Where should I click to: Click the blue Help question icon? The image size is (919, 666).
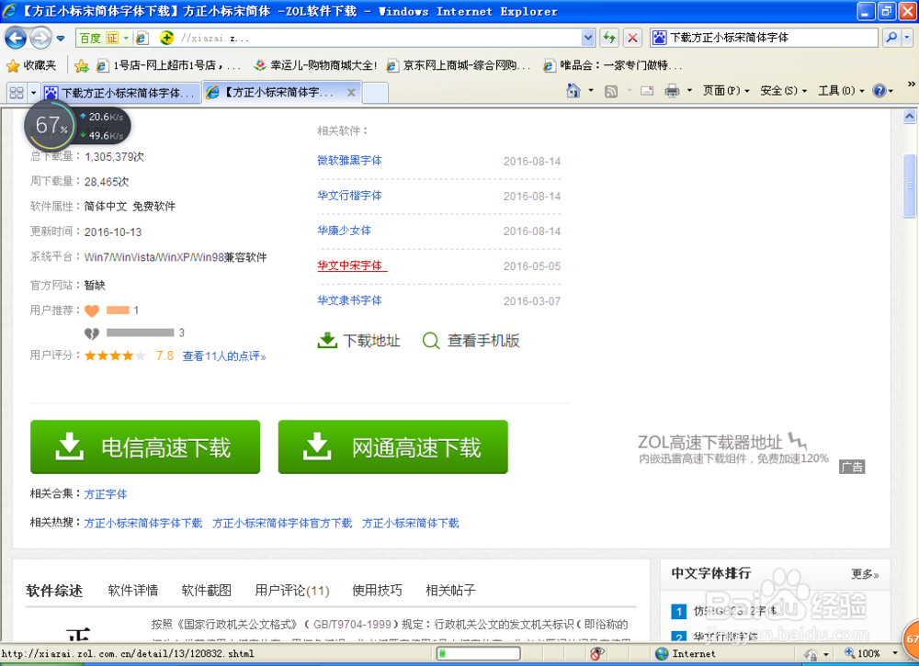pyautogui.click(x=879, y=91)
